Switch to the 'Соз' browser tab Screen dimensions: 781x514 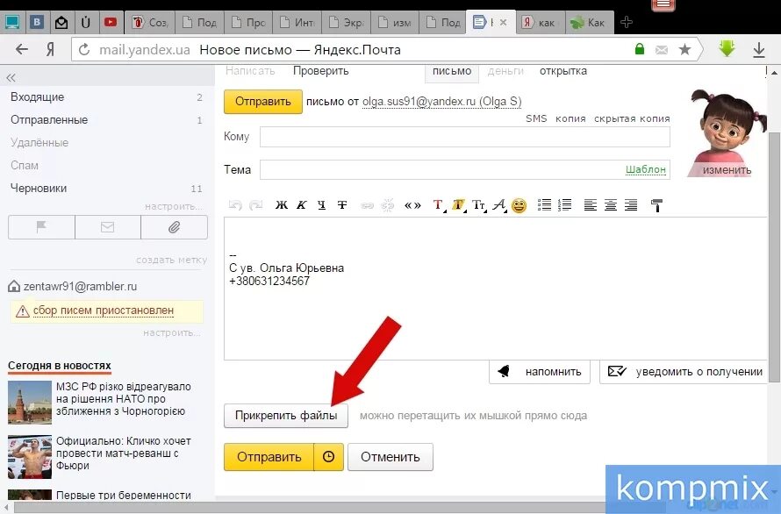pos(149,23)
